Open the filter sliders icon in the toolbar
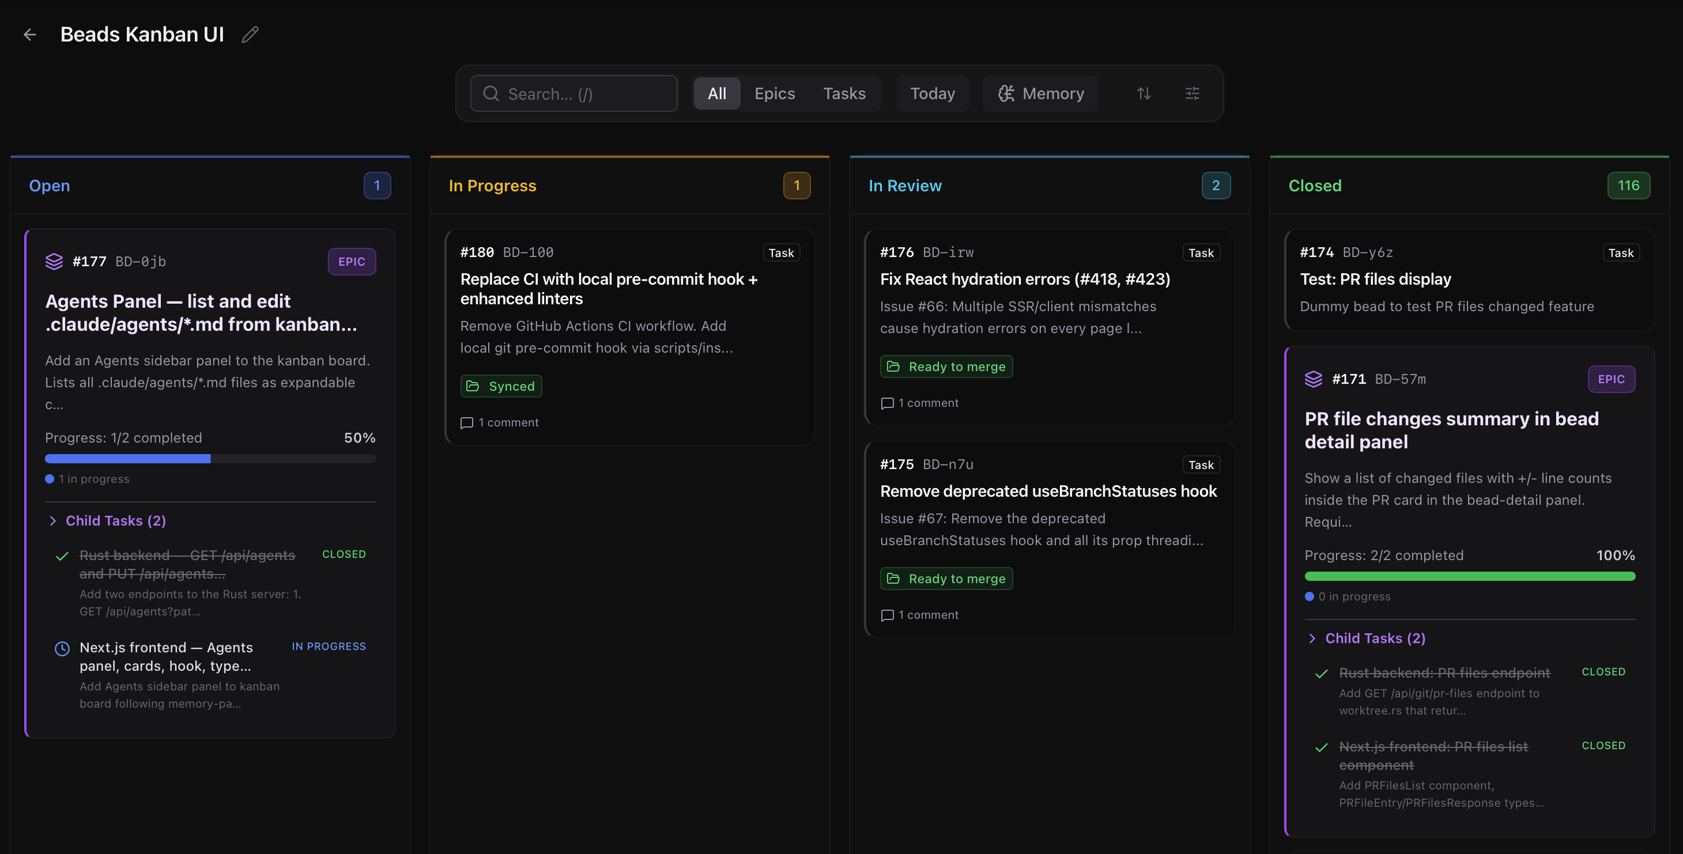Viewport: 1683px width, 854px height. pyautogui.click(x=1192, y=93)
